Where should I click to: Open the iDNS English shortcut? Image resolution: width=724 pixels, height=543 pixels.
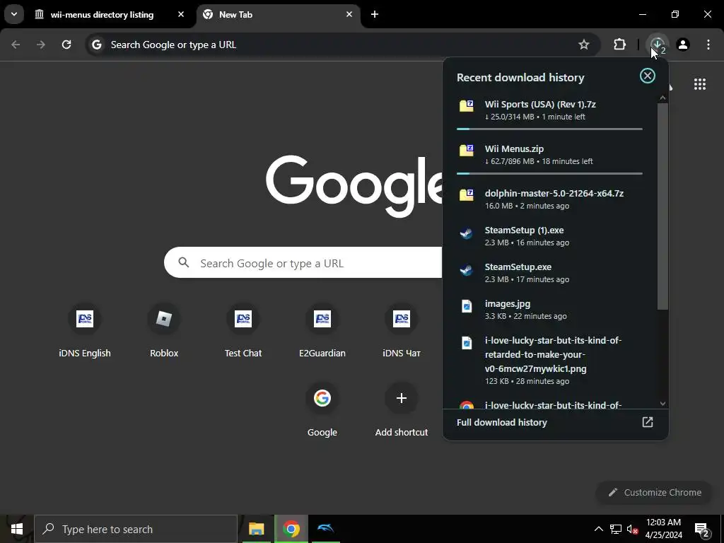coord(85,319)
